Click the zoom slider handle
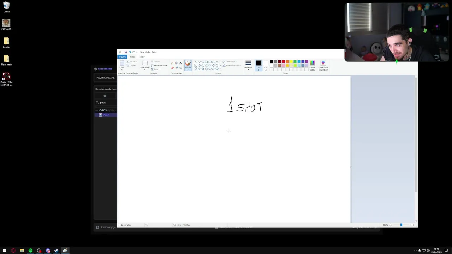The height and width of the screenshot is (254, 452). 401,225
